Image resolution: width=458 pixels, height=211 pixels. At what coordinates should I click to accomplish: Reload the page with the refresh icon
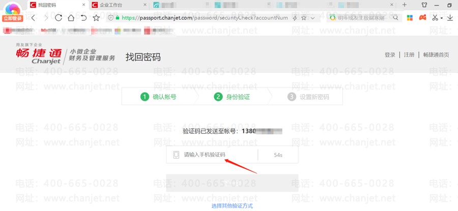pos(59,18)
